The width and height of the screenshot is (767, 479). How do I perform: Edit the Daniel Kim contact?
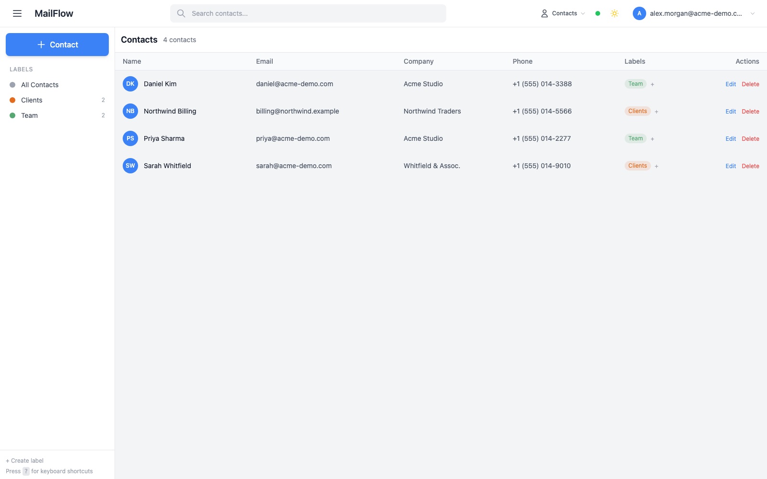pos(731,84)
